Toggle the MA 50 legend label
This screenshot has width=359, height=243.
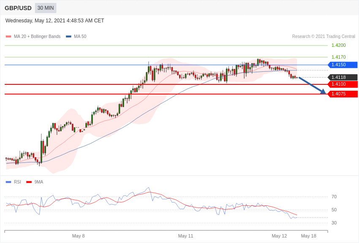point(80,37)
